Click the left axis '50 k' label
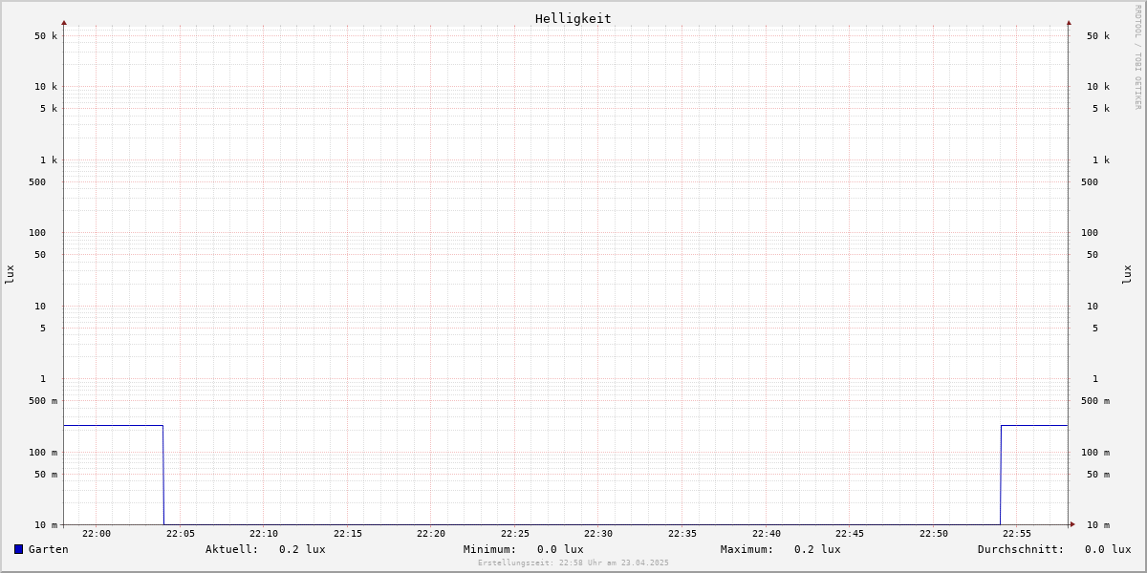The image size is (1147, 573). click(46, 36)
